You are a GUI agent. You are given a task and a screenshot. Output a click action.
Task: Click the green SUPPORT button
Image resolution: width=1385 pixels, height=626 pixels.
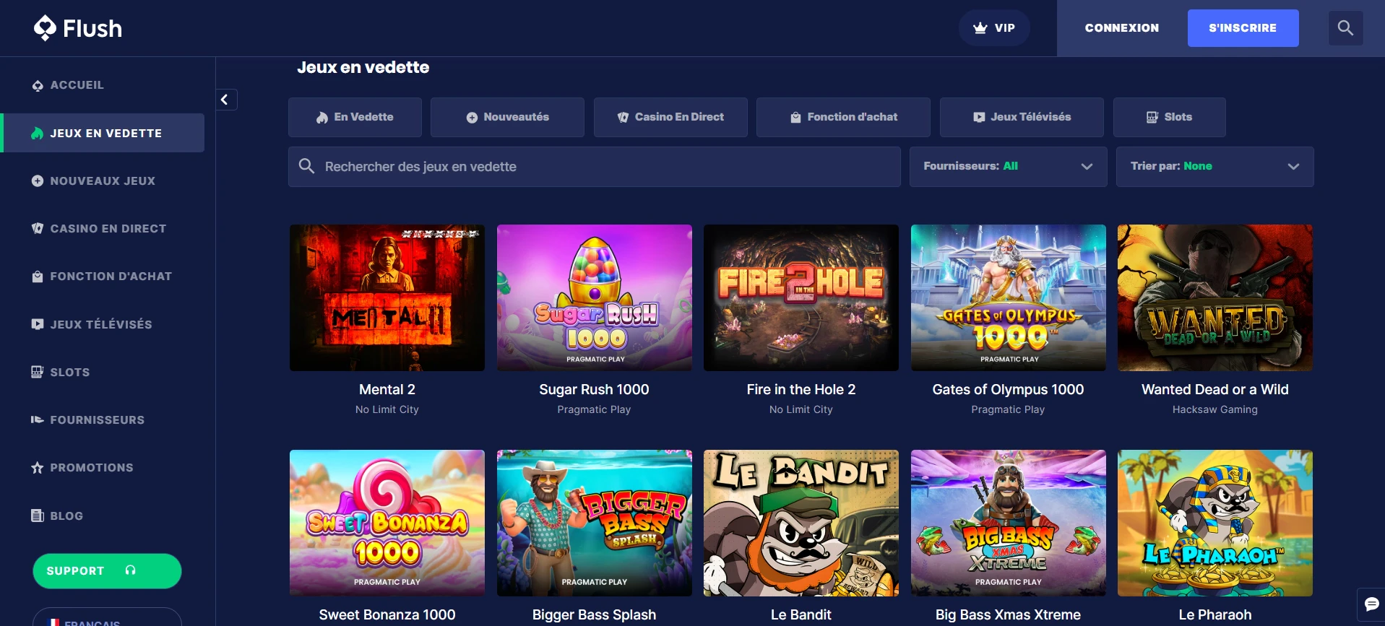pyautogui.click(x=107, y=571)
